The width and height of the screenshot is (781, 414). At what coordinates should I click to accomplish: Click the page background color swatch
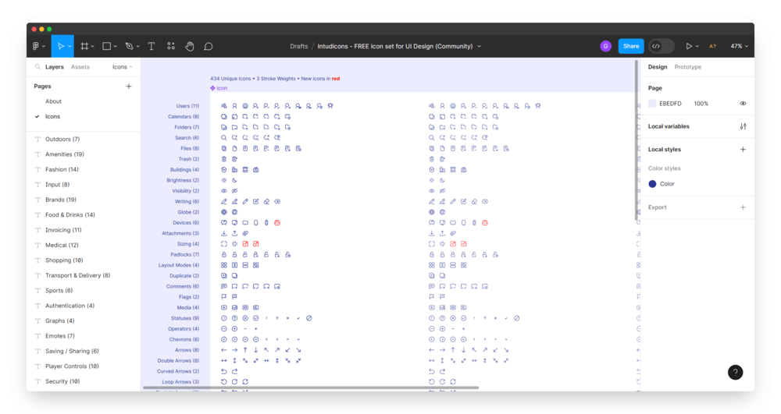coord(652,104)
